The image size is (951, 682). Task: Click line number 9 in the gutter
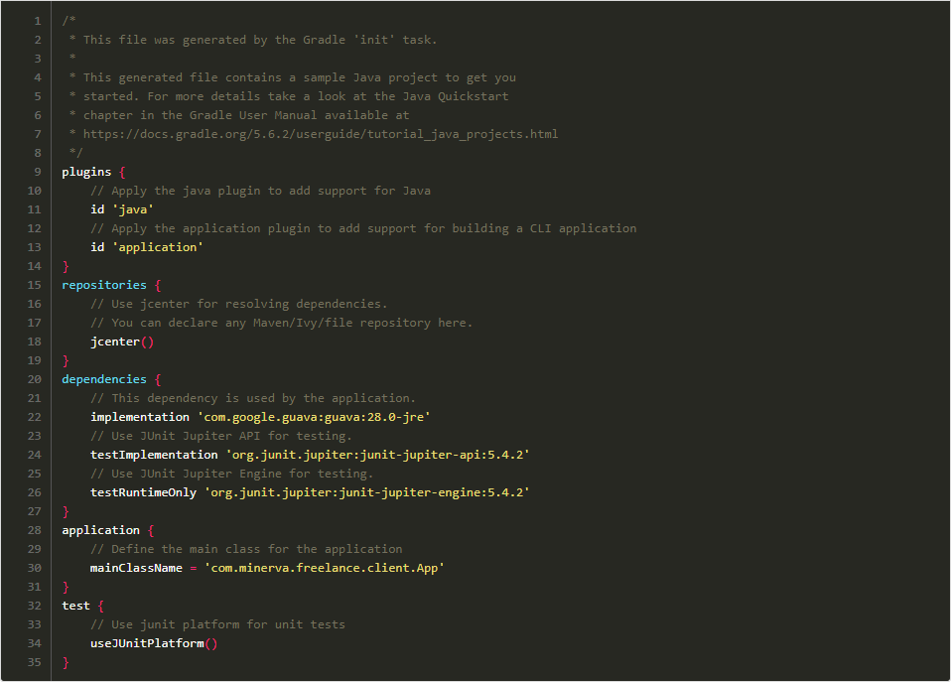point(38,172)
